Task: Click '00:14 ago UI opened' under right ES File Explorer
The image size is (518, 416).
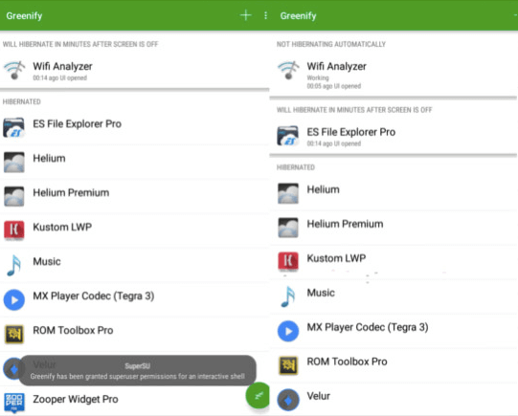Action: pos(333,143)
